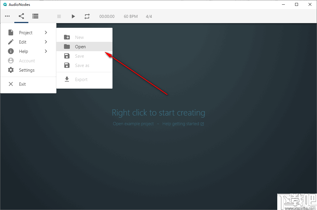The width and height of the screenshot is (317, 210).
Task: Click the Edit pencil icon
Action: 11,42
